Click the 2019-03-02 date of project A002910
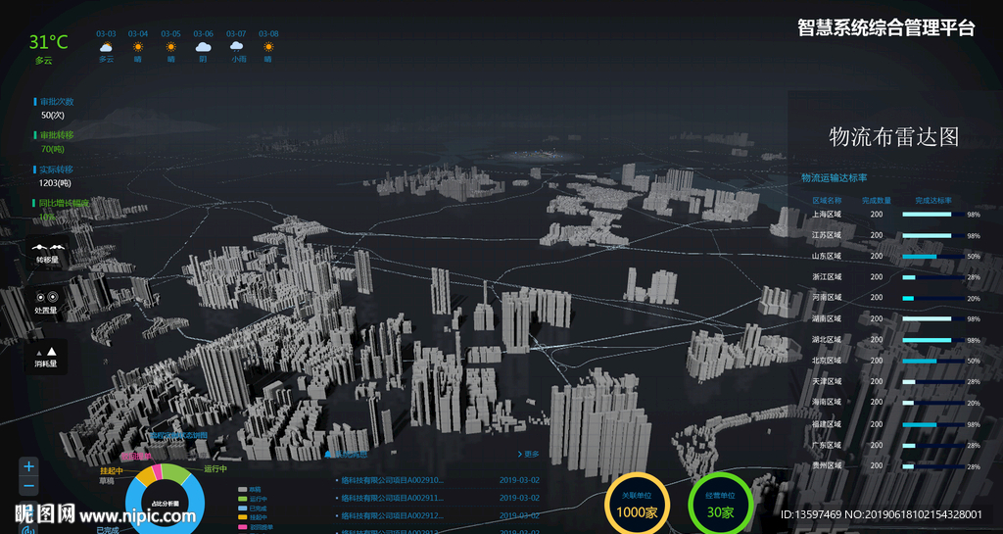Screen dimensions: 1003x534 519,480
